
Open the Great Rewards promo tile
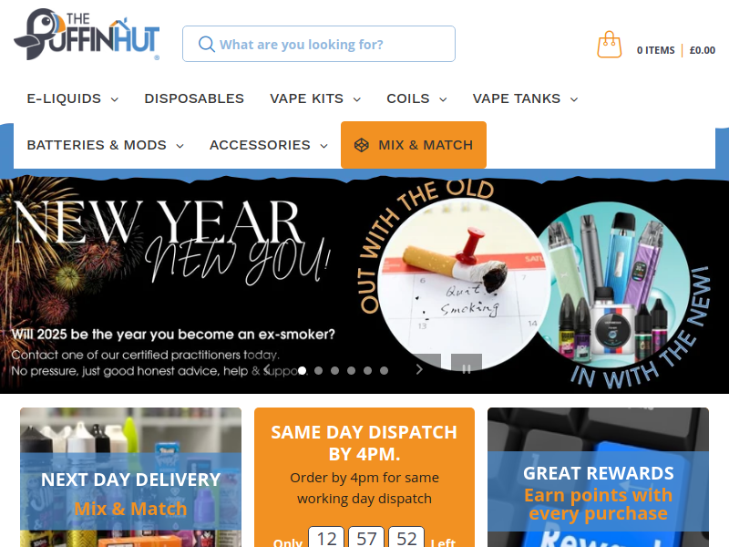click(x=599, y=477)
